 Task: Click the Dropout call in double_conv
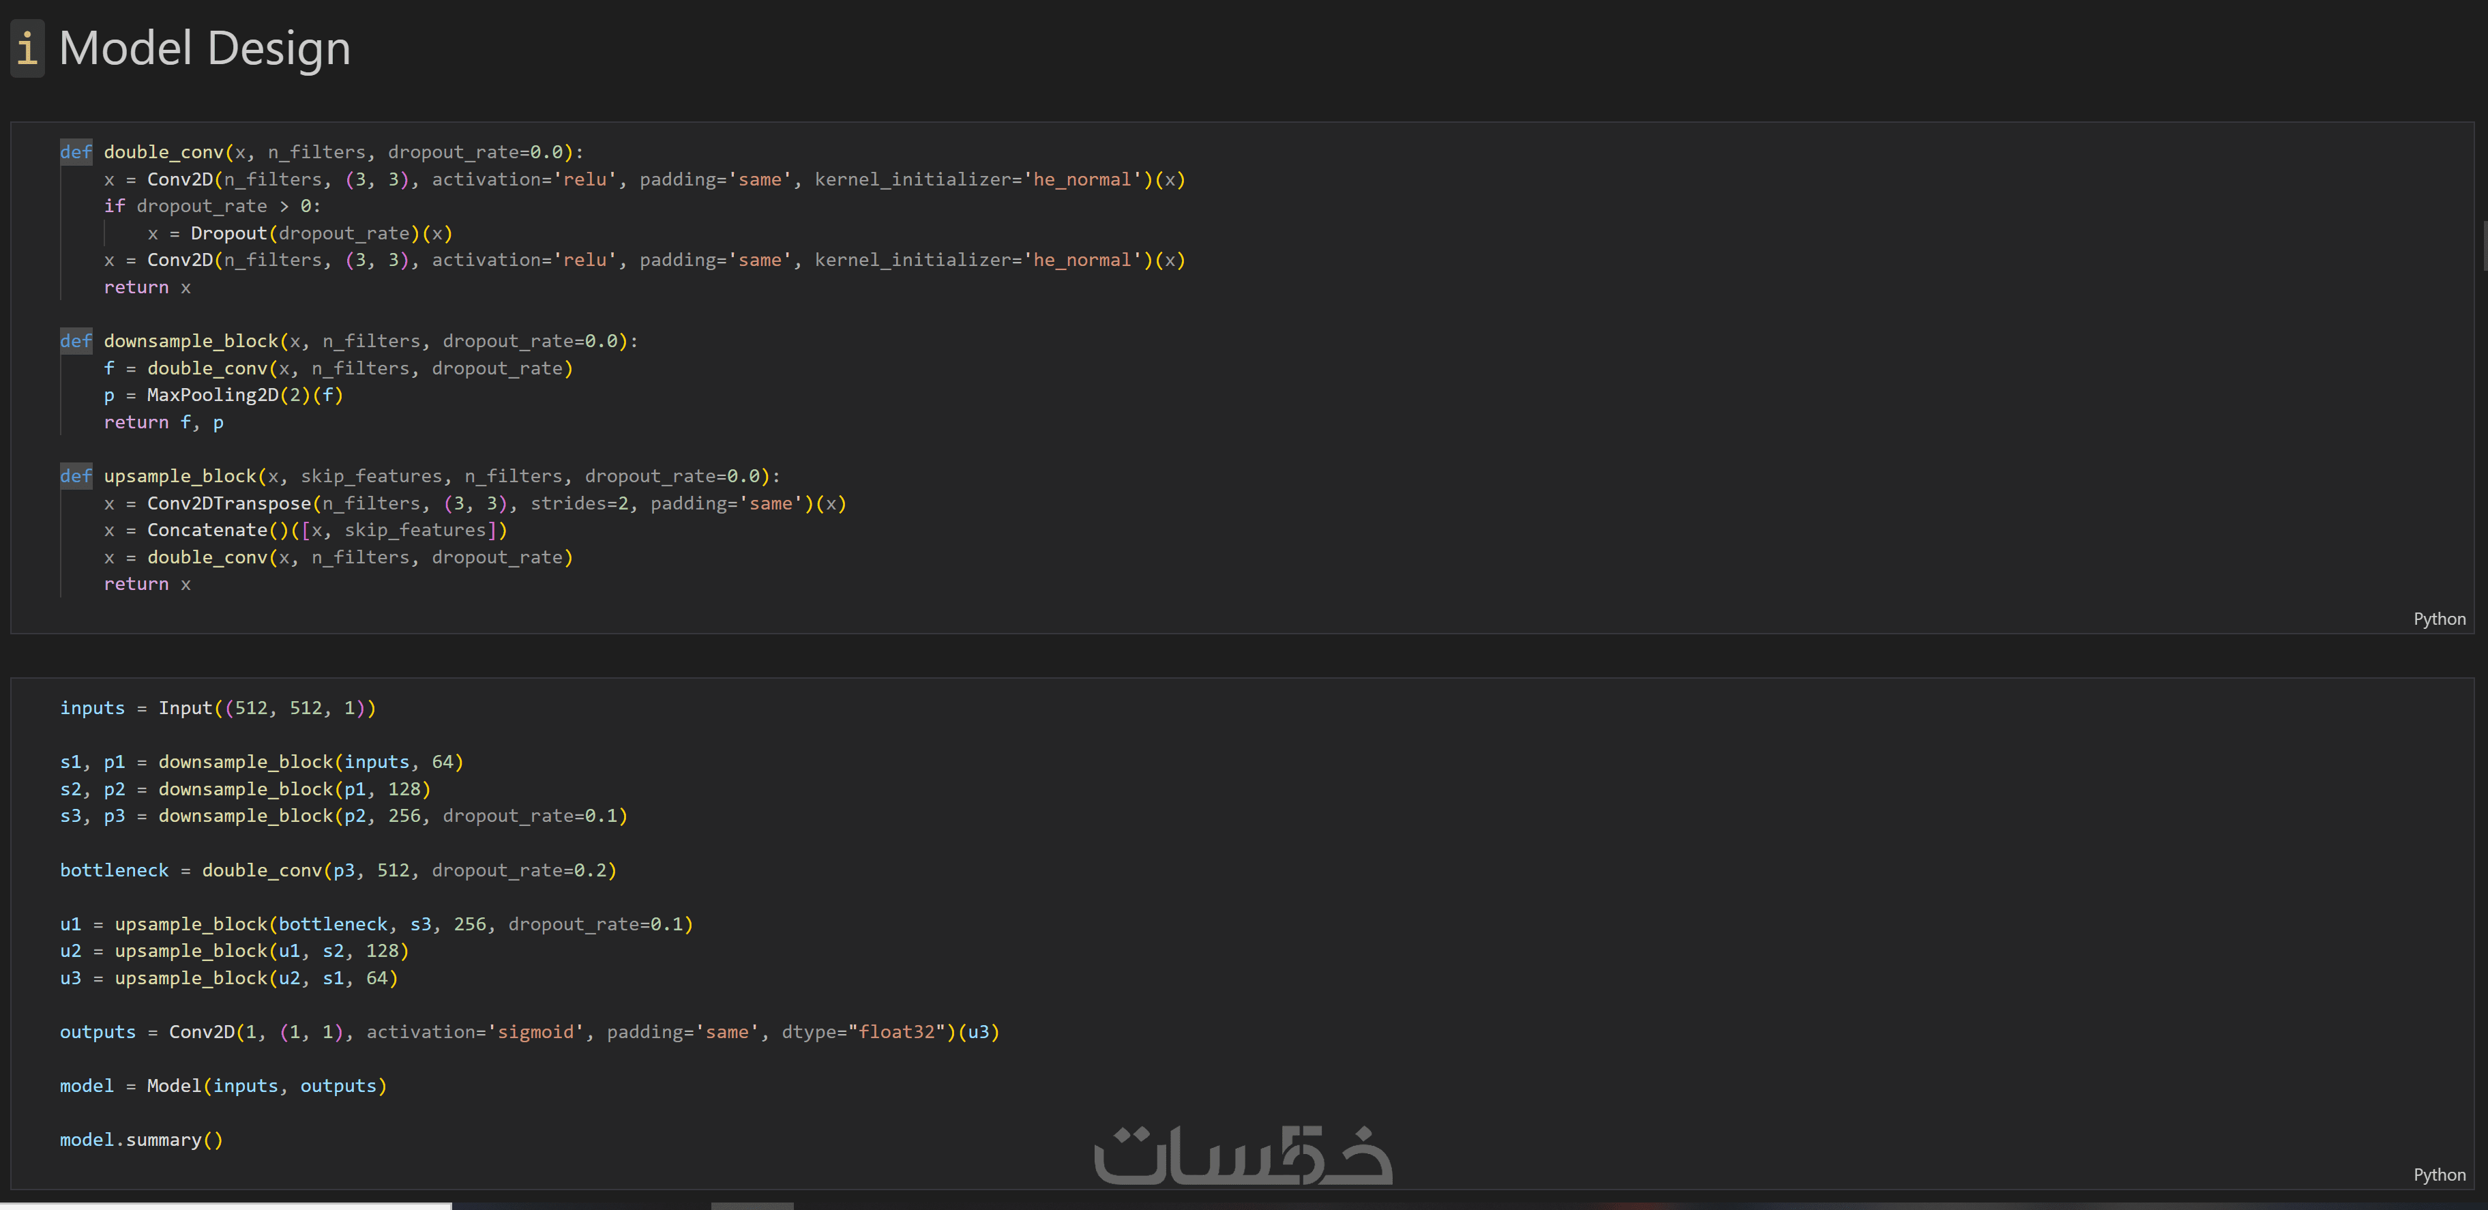(229, 233)
